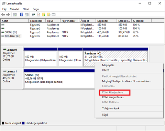Click the list view settings toolbar icon

[x=54, y=14]
